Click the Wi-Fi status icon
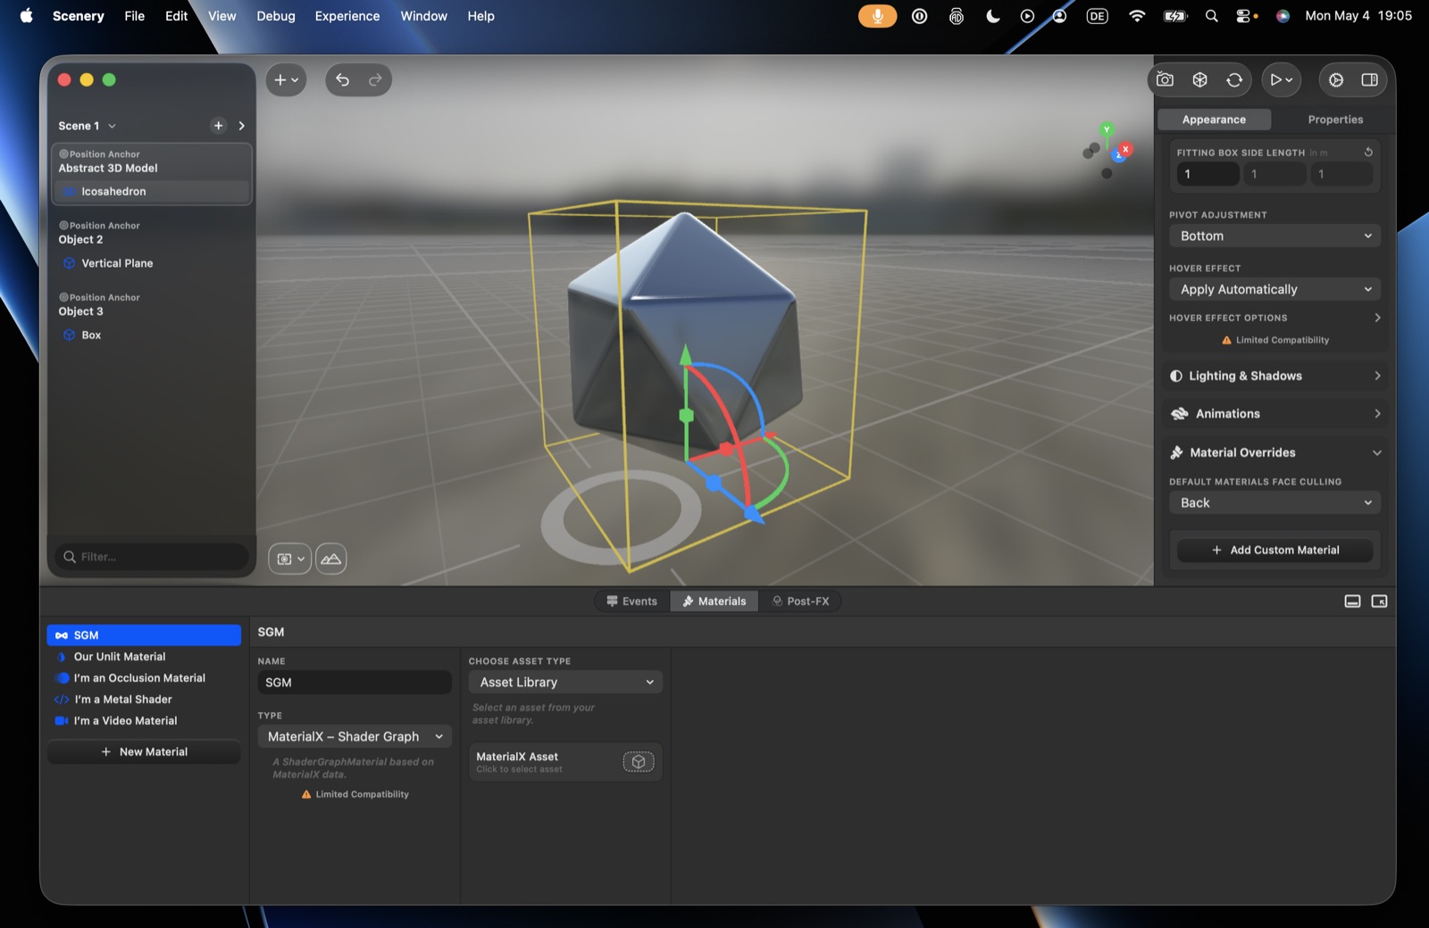Image resolution: width=1429 pixels, height=928 pixels. pos(1136,16)
